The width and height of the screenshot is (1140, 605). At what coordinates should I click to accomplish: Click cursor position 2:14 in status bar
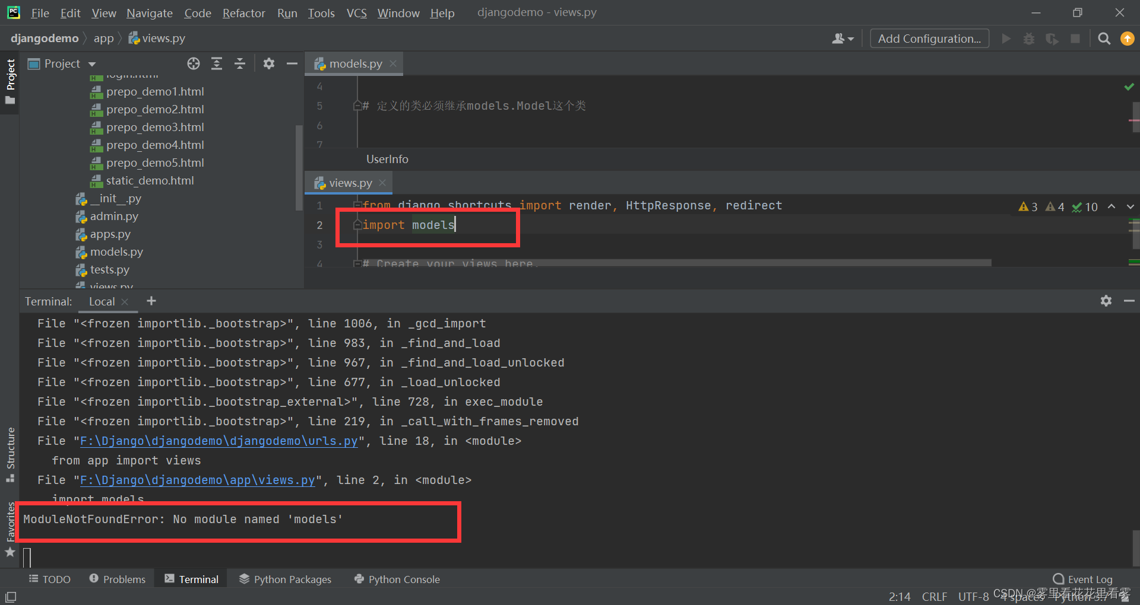[x=900, y=596]
